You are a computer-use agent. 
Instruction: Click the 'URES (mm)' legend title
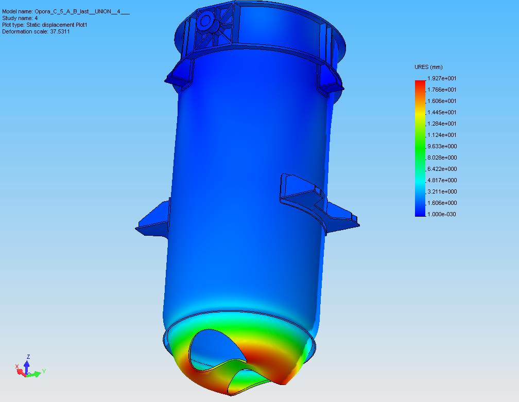(428, 67)
